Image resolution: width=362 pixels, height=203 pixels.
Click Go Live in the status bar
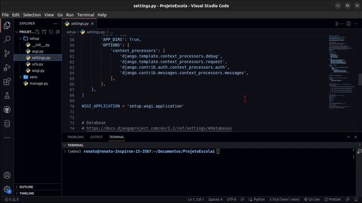[x=312, y=200]
